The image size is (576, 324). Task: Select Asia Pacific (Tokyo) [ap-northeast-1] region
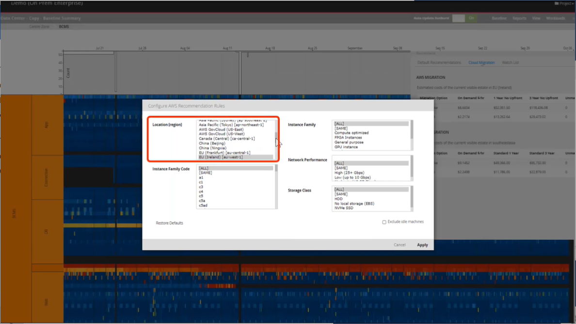click(x=231, y=125)
